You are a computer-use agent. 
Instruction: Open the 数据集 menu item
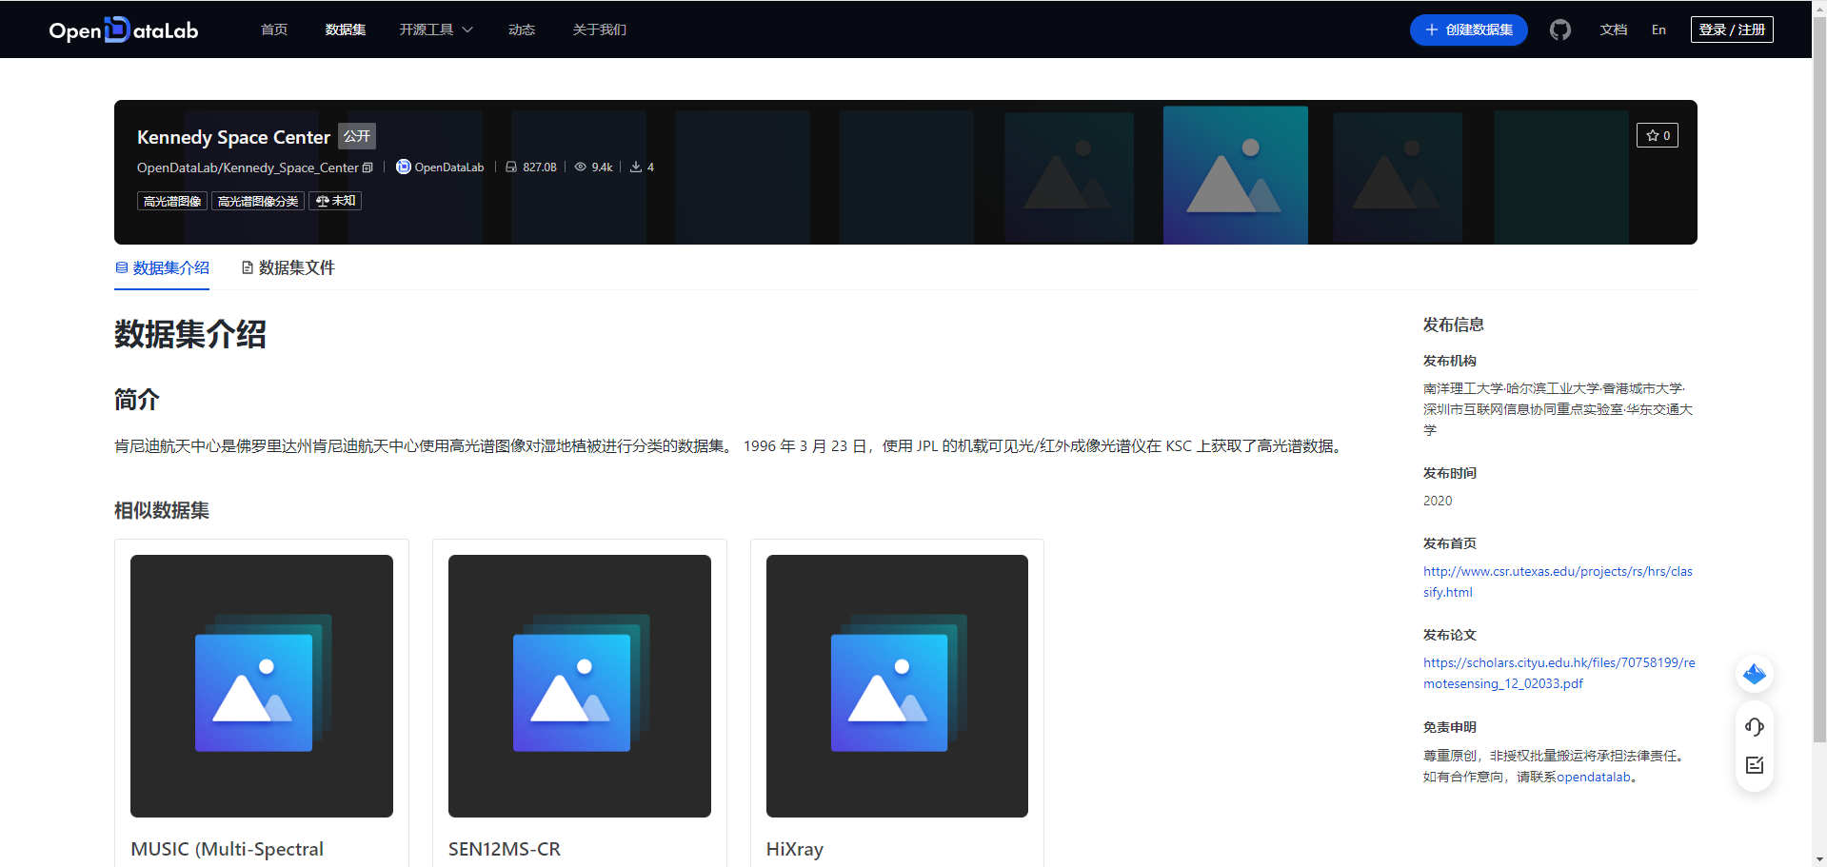pos(345,30)
